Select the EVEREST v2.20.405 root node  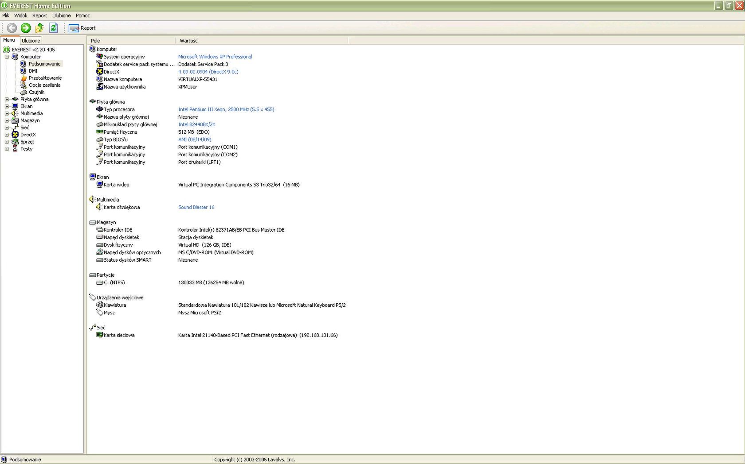[x=33, y=50]
